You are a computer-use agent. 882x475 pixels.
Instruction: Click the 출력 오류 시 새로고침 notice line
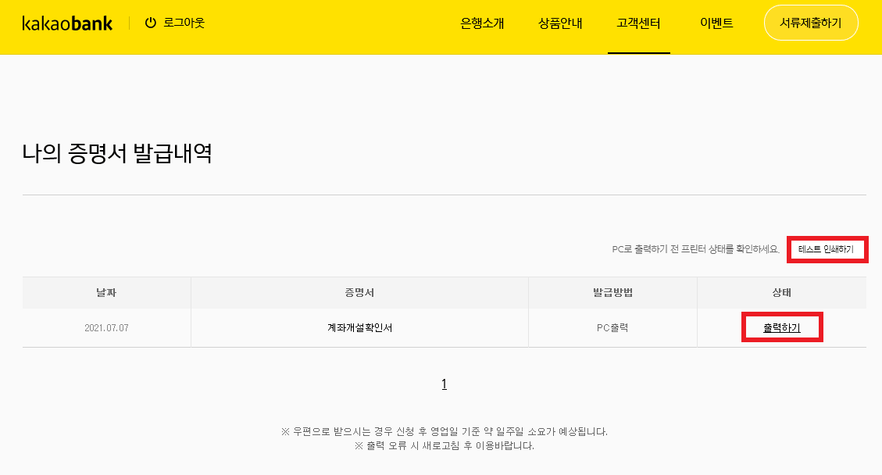tap(445, 446)
